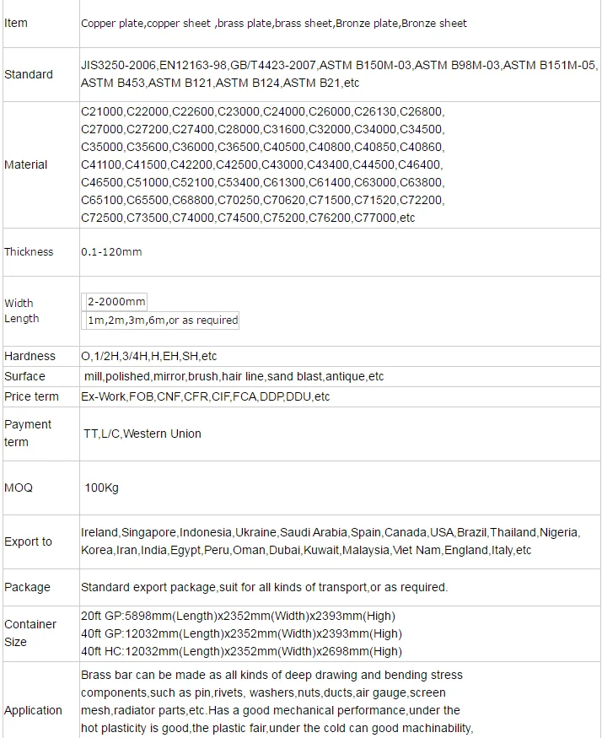Click the Item row label
This screenshot has width=602, height=738.
point(16,23)
